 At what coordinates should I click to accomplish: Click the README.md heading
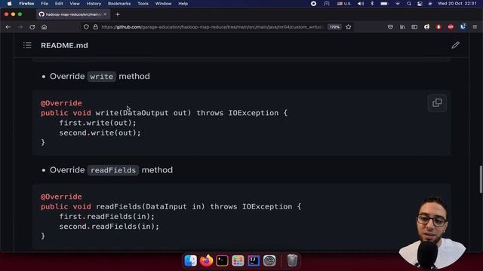pyautogui.click(x=64, y=45)
